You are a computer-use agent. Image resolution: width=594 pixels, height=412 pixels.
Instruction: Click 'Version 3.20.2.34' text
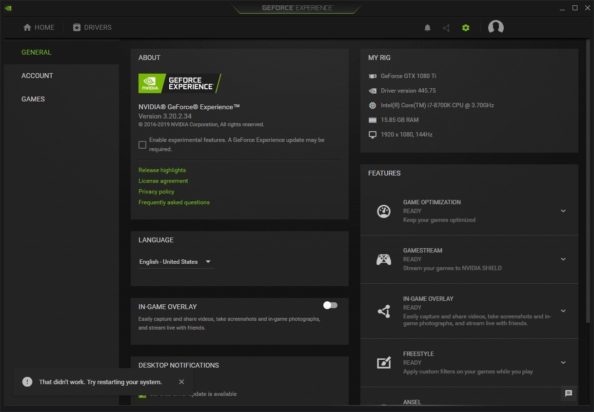(x=165, y=116)
